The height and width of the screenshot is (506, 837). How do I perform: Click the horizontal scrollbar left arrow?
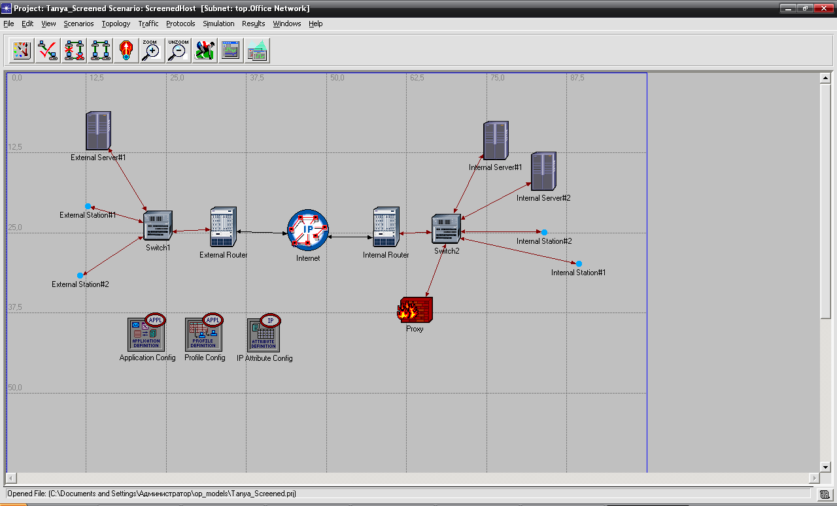click(11, 478)
